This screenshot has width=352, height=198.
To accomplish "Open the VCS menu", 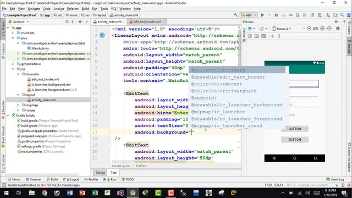I will pyautogui.click(x=114, y=9).
